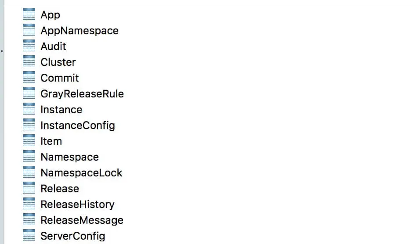Click the table icon beside App
420x244 pixels.
(x=29, y=14)
